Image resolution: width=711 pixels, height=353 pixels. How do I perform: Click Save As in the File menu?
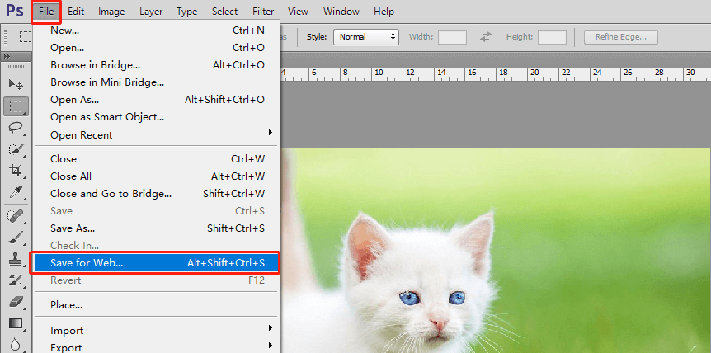[73, 228]
